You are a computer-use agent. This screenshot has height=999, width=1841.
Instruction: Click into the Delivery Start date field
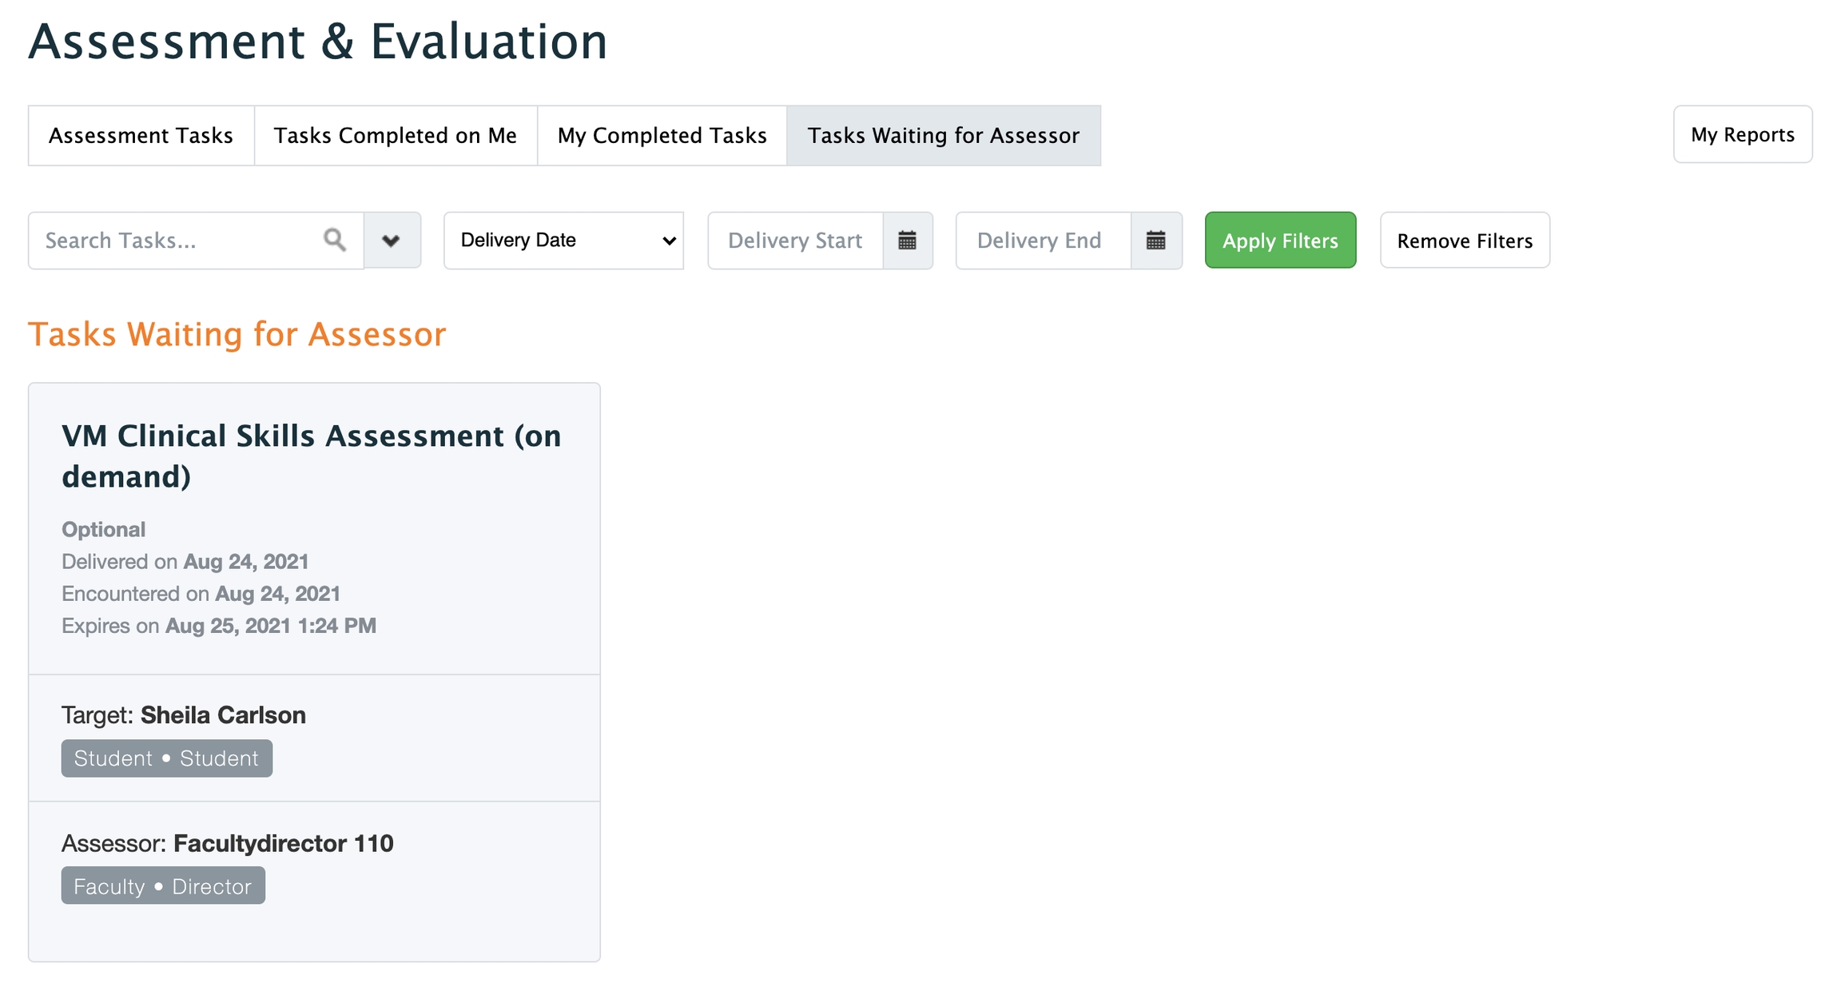[795, 240]
